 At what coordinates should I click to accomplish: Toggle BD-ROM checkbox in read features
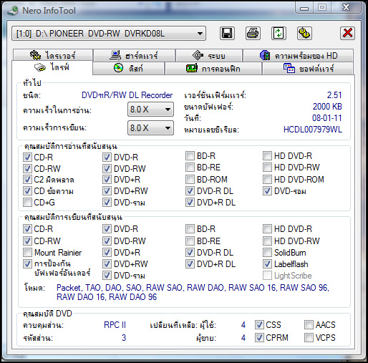(190, 179)
